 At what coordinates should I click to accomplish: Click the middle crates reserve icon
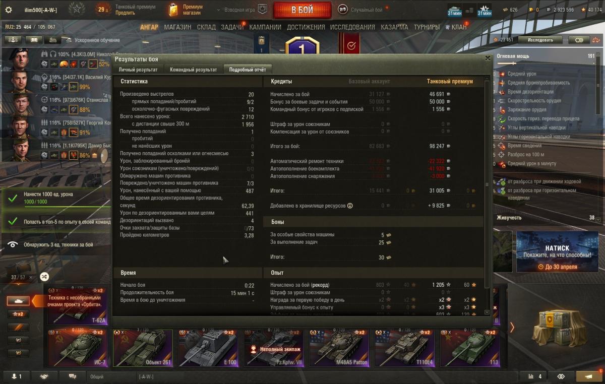tap(469, 10)
